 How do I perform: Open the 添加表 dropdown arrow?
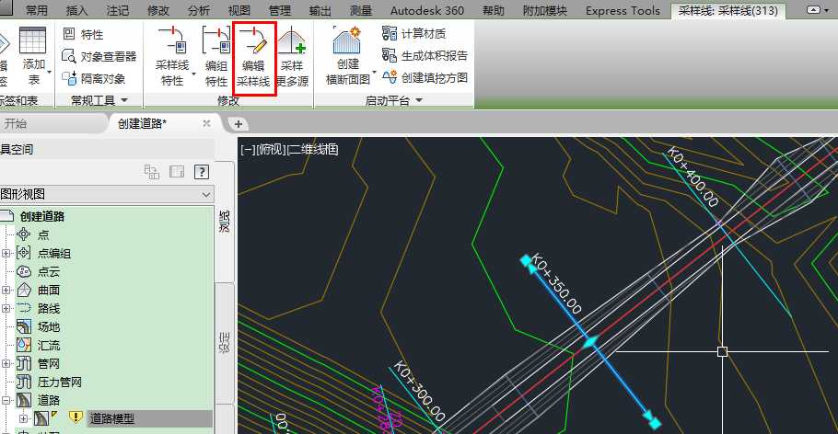[50, 72]
